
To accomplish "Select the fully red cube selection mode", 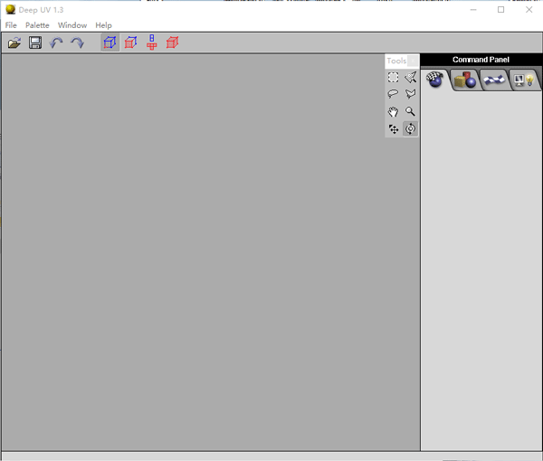I will click(x=172, y=42).
